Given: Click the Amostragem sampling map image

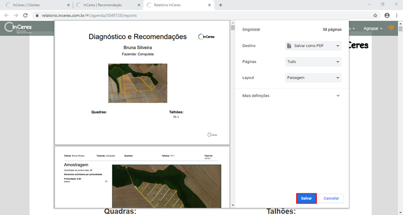Looking at the screenshot, I should [x=167, y=186].
